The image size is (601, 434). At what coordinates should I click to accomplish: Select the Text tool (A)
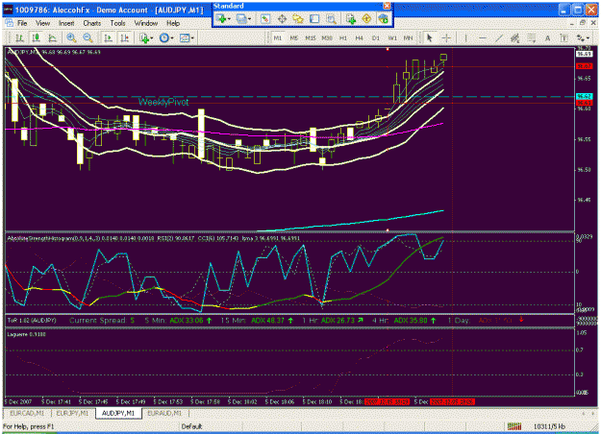pos(547,37)
